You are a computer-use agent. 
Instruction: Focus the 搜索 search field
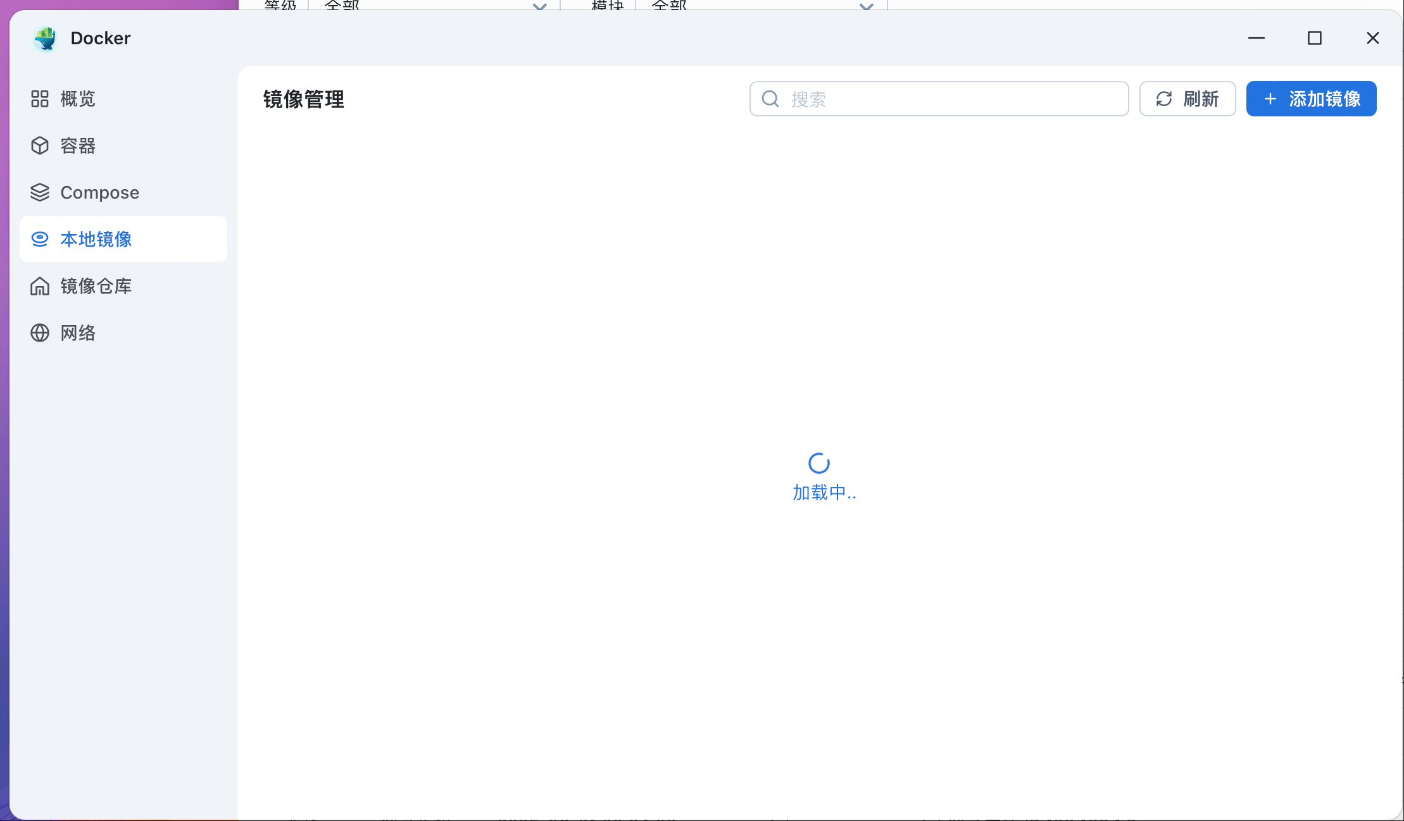(x=950, y=99)
